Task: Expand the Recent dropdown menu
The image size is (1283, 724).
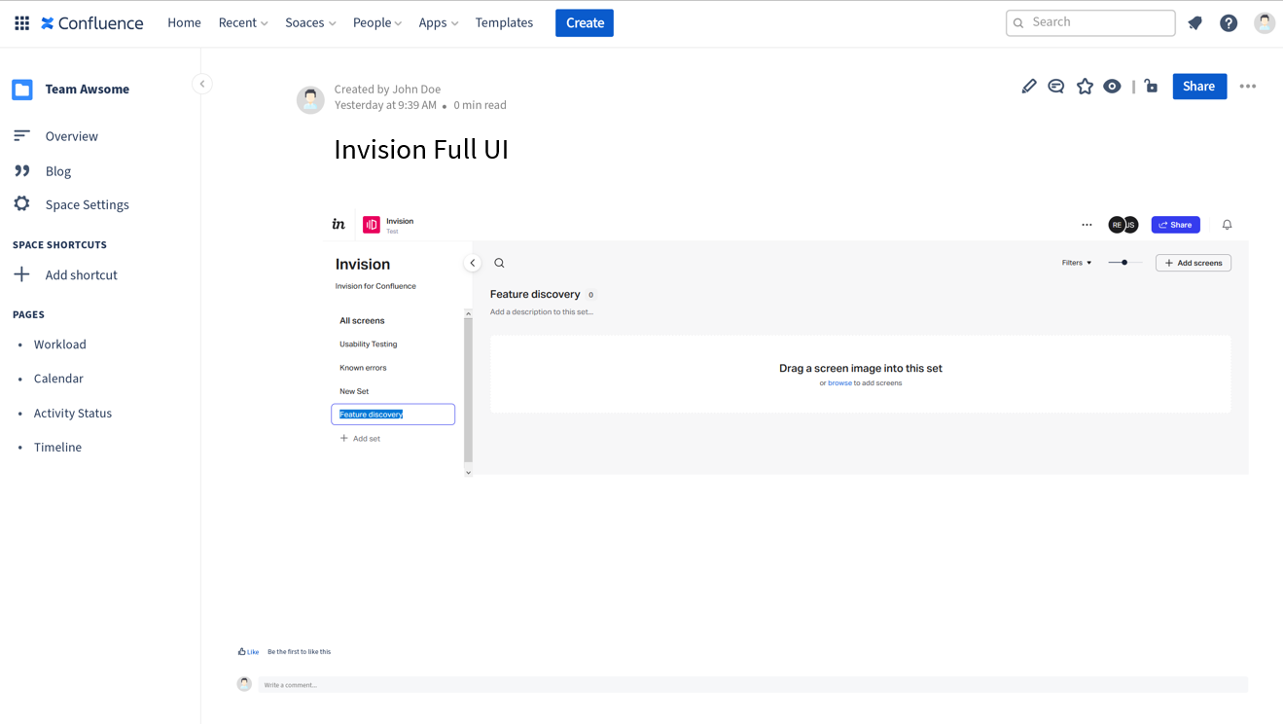Action: [242, 22]
